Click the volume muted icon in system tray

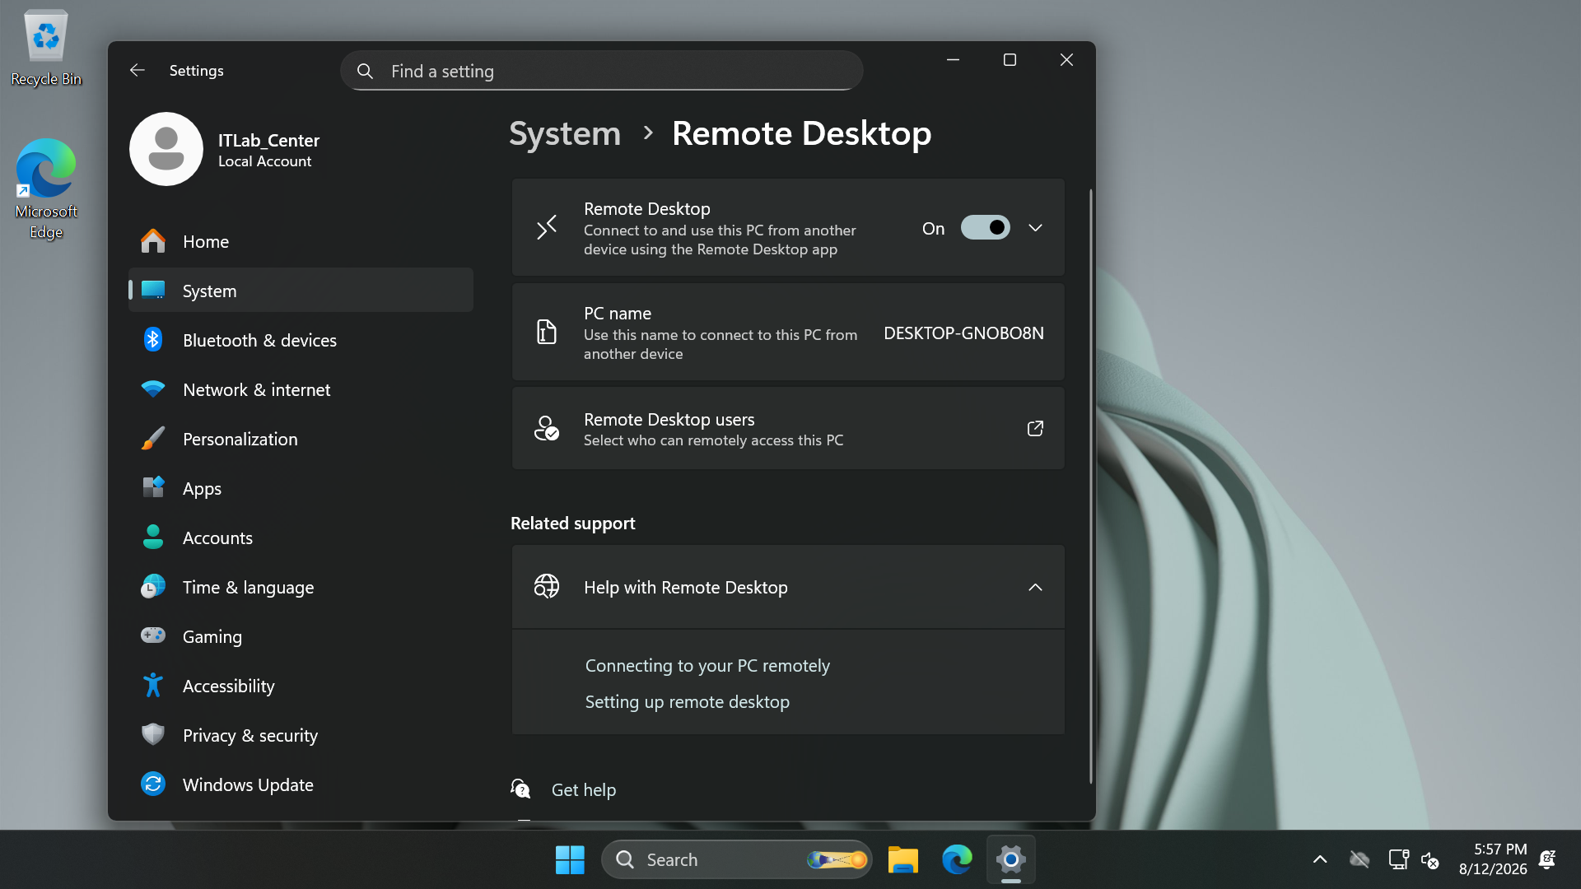(1430, 859)
